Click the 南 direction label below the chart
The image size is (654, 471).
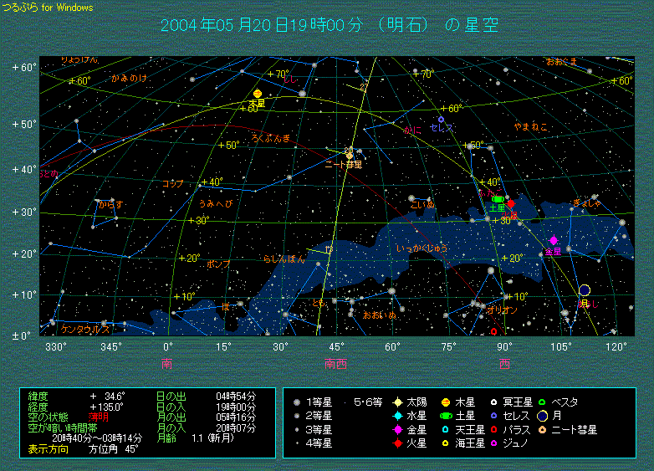click(166, 364)
